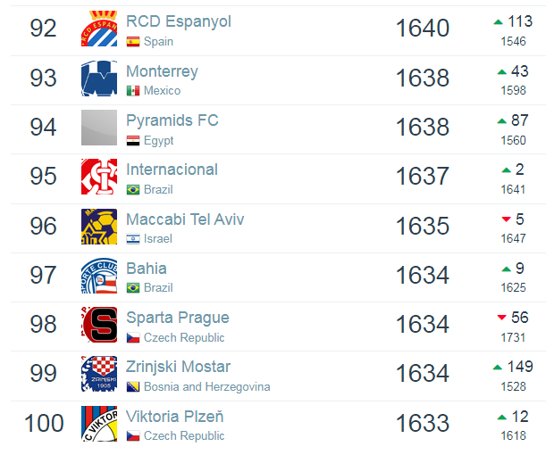Open the Monterrey team link
This screenshot has width=546, height=455.
(x=162, y=71)
